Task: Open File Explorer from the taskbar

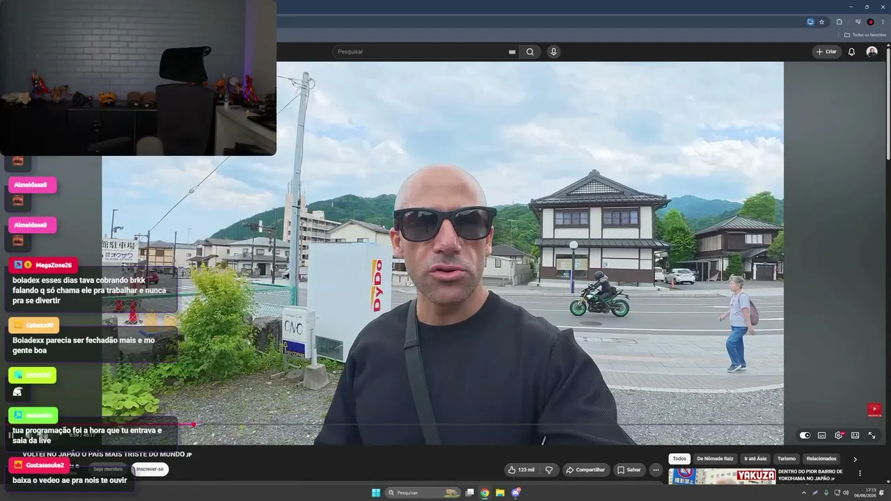Action: tap(500, 493)
